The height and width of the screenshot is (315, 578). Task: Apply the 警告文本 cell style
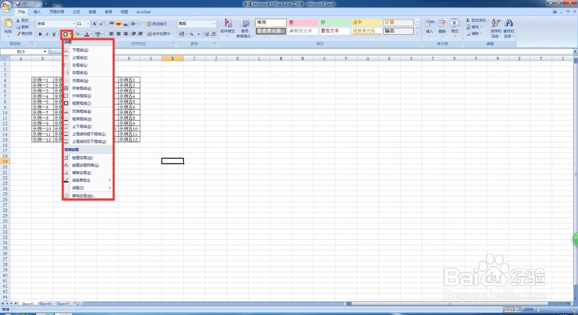click(x=334, y=31)
